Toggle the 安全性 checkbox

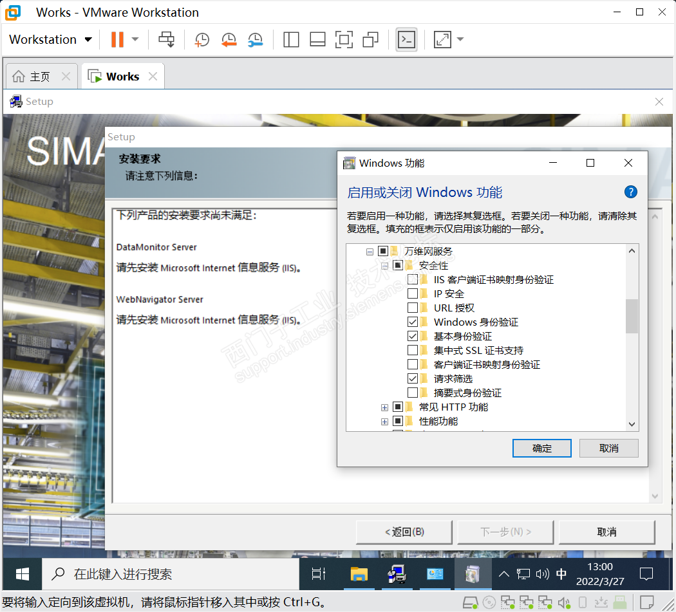(x=398, y=265)
